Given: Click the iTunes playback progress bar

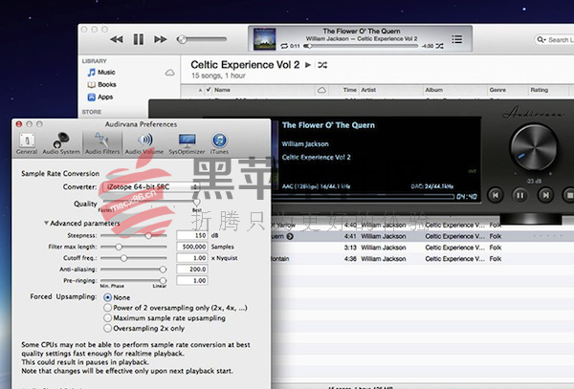Looking at the screenshot, I should click(361, 46).
